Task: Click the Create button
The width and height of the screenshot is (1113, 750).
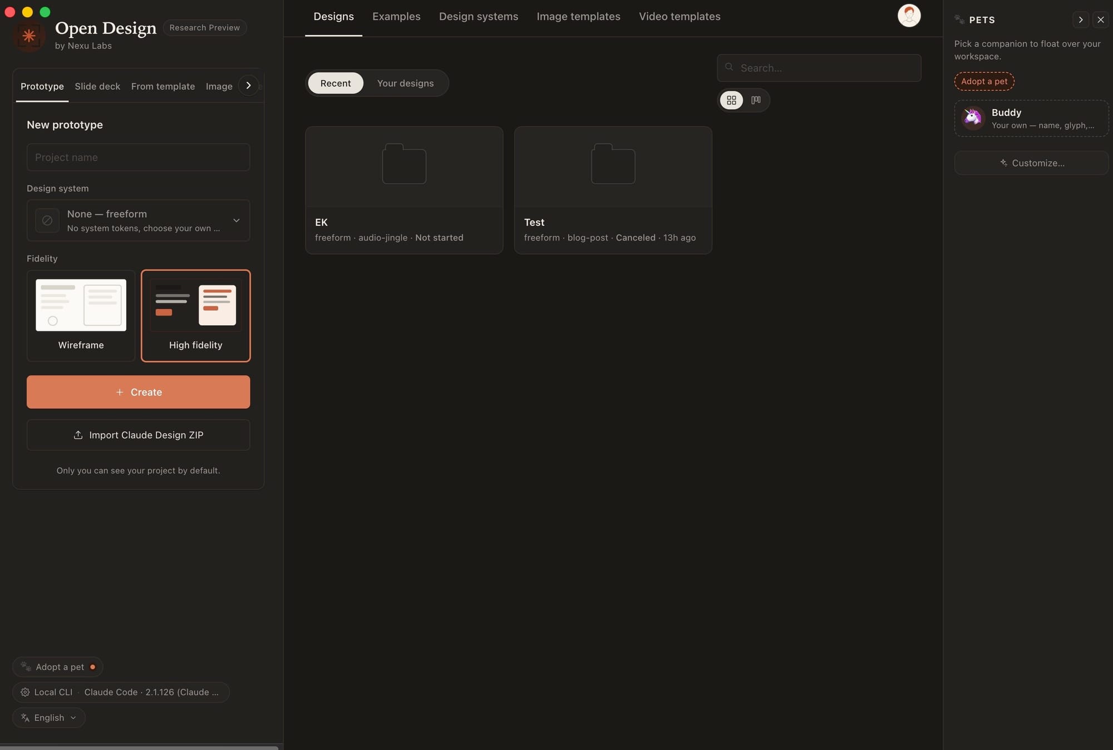Action: 138,392
